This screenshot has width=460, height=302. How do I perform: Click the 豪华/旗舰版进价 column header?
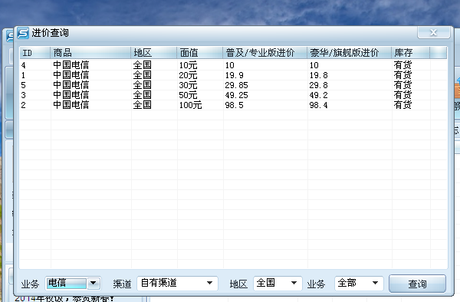pos(350,53)
